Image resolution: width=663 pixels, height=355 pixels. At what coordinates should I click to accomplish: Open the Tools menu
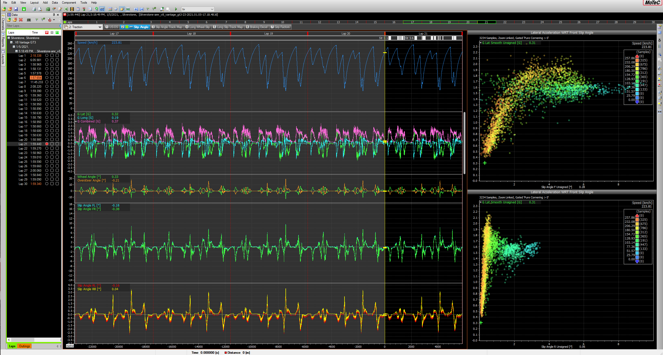point(83,3)
